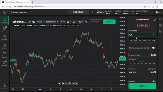Click the news panel icon on the right rail
The image size is (163, 92).
pos(160,25)
